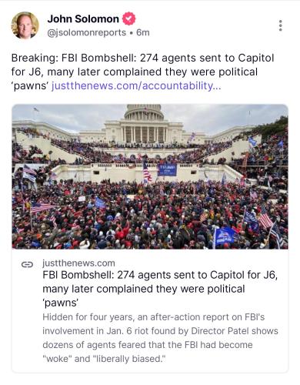Click the 'pawns' word in card title
Image resolution: width=300 pixels, height=385 pixels.
coord(61,303)
